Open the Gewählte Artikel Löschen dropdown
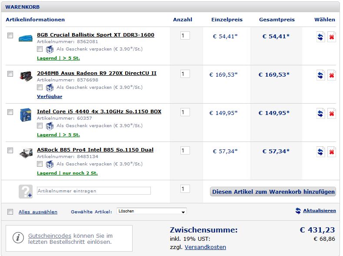 [x=152, y=211]
